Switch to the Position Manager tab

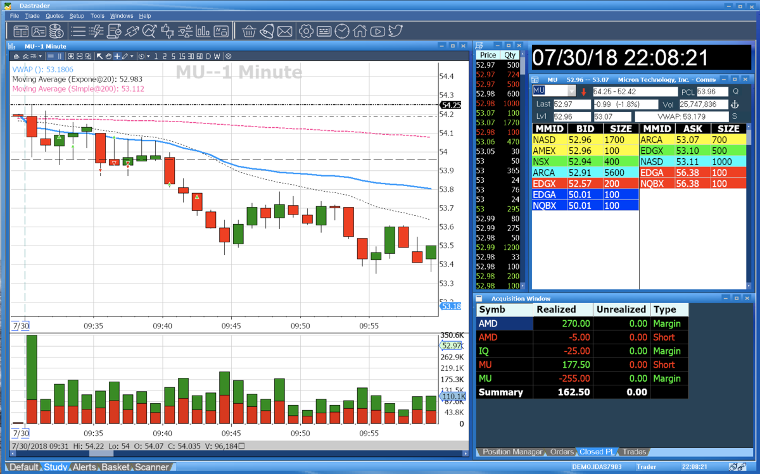pyautogui.click(x=512, y=452)
